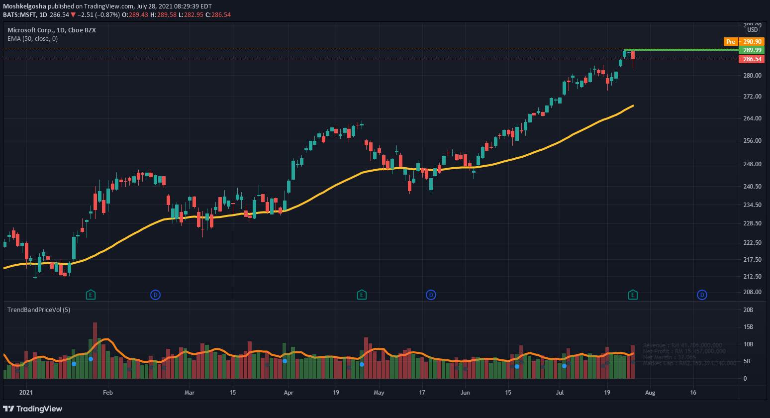The image size is (770, 418).
Task: Click the 280.00 price axis label
Action: point(752,76)
